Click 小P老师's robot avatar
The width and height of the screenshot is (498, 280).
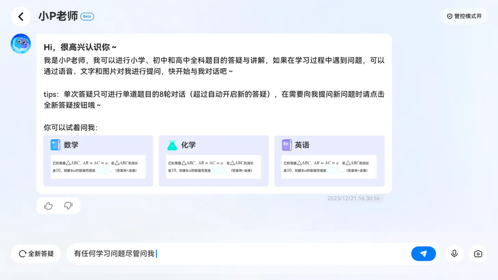[x=21, y=44]
